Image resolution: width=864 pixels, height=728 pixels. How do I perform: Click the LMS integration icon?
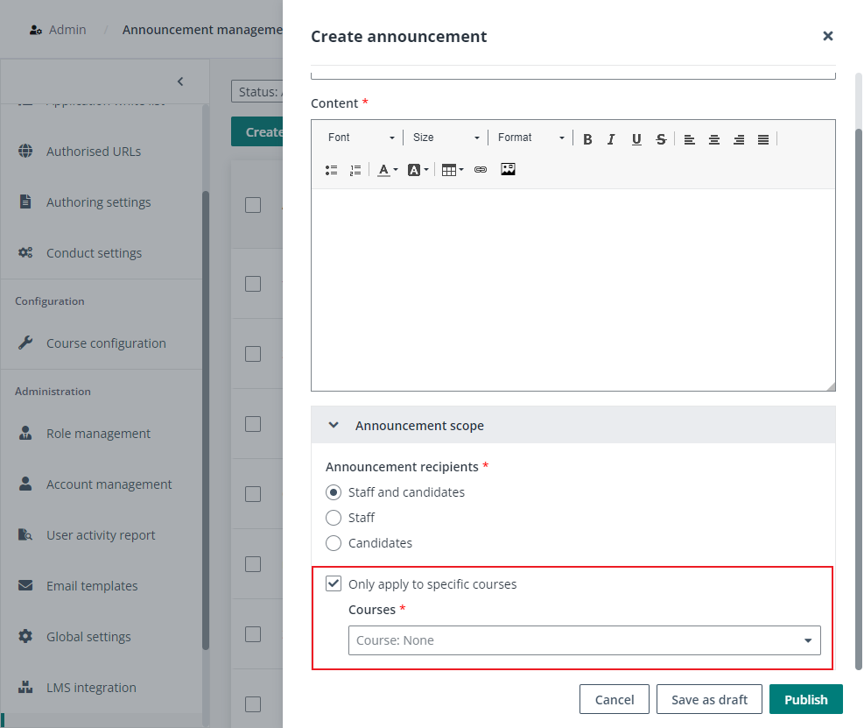25,687
